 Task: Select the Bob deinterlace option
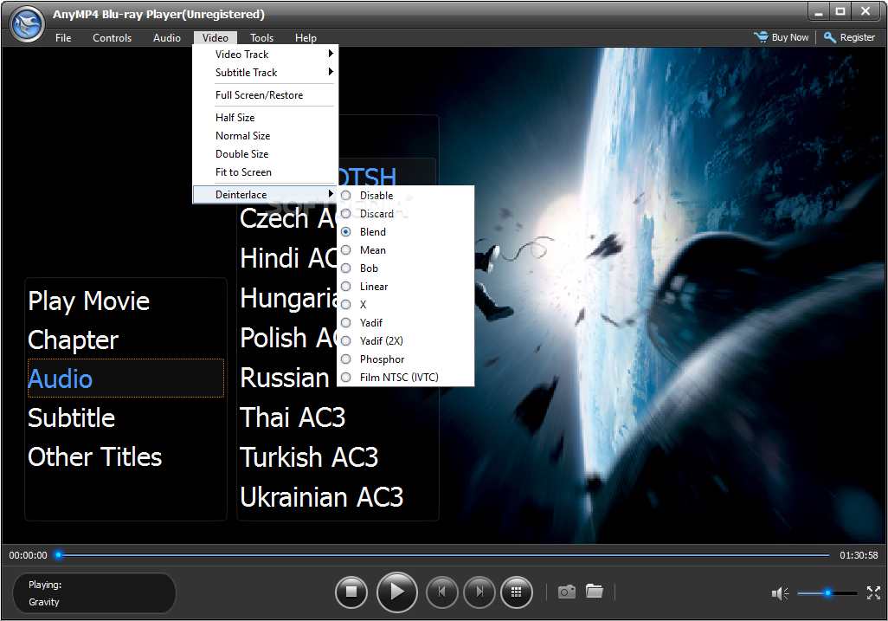(x=406, y=268)
